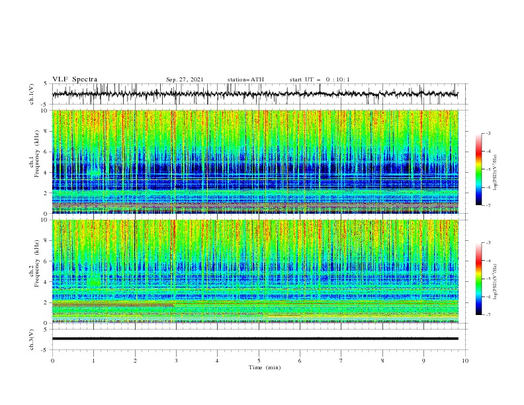Click the ch.3 flat voltage trace
Image resolution: width=524 pixels, height=405 pixels.
(x=255, y=339)
